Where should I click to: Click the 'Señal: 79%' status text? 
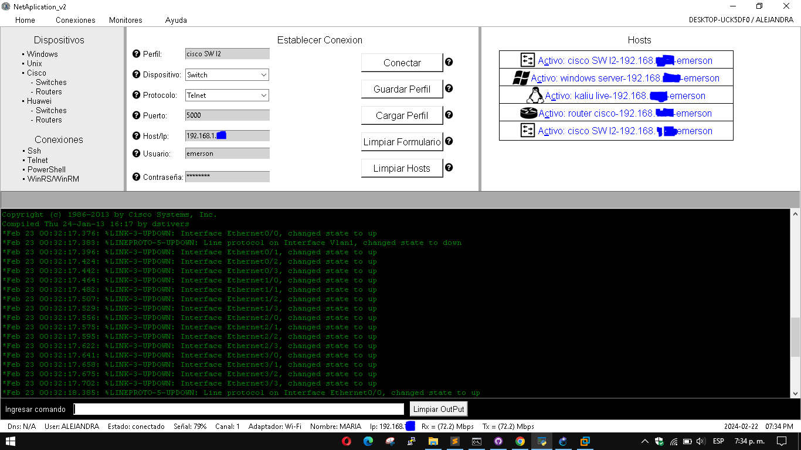[x=190, y=427]
